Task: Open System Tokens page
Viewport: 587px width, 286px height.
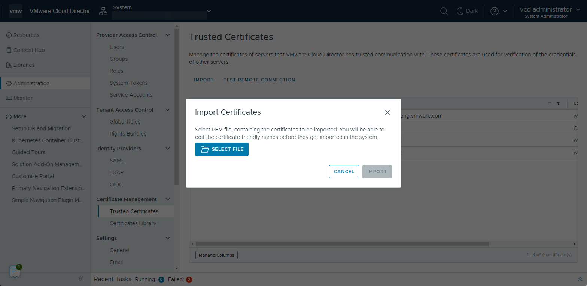Action: [x=129, y=83]
